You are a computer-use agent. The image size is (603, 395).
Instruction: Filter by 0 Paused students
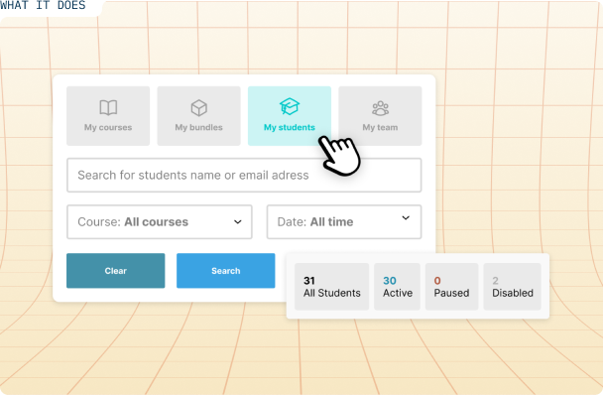pos(451,287)
